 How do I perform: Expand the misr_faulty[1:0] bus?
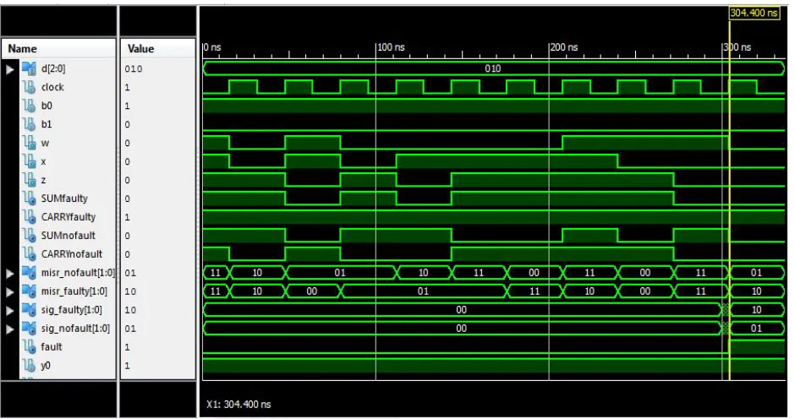tap(9, 291)
